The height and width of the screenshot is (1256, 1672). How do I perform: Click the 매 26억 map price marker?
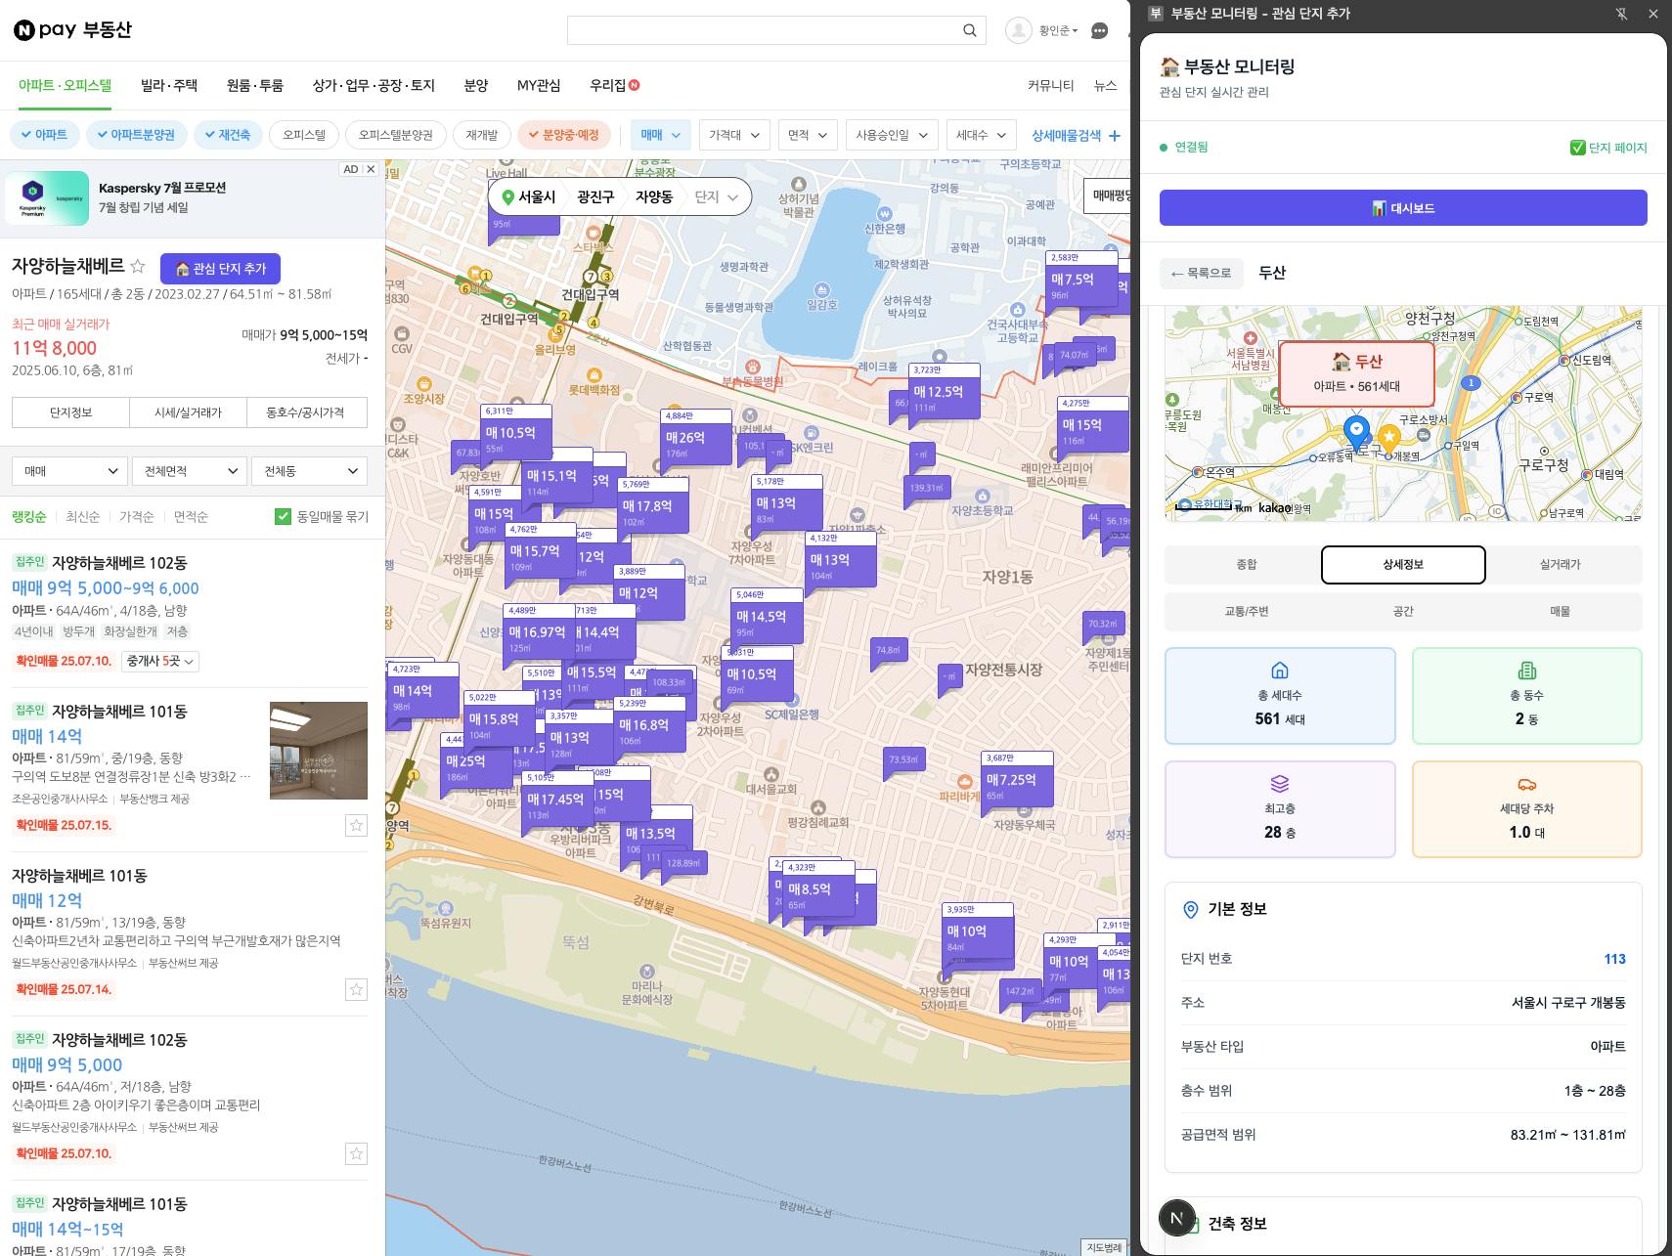[x=697, y=439]
